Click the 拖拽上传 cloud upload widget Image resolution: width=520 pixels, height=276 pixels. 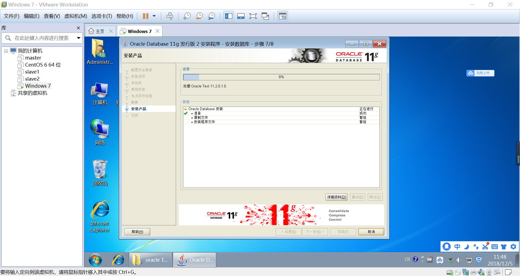[480, 73]
